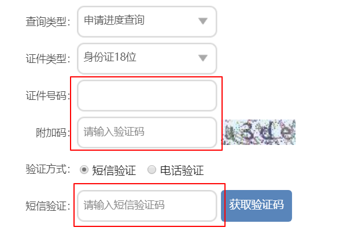Click the 证件类型 field label

pyautogui.click(x=48, y=59)
